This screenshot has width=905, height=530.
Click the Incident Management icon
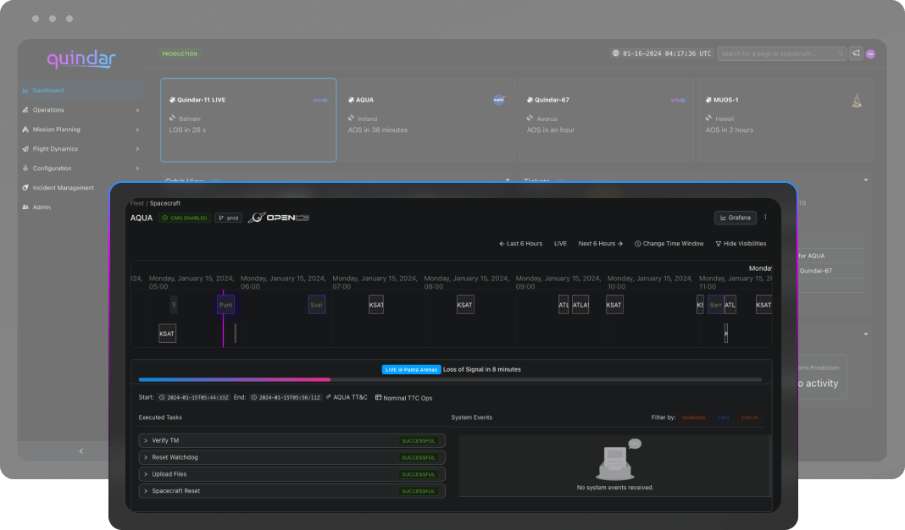click(25, 188)
